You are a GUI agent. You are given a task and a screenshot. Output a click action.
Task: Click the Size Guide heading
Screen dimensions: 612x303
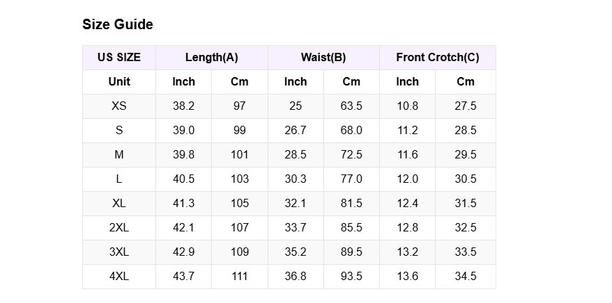tap(118, 24)
